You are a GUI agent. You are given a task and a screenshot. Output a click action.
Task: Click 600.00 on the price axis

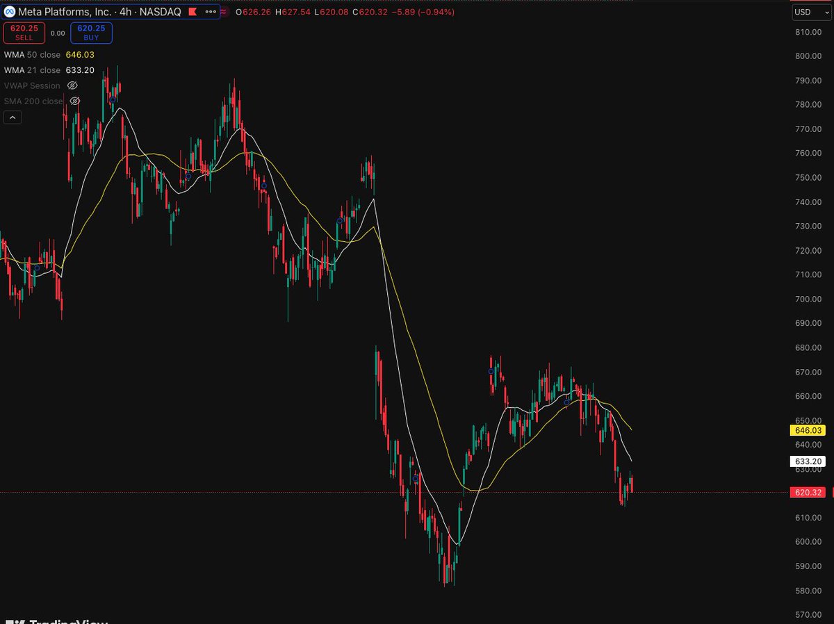[x=808, y=542]
